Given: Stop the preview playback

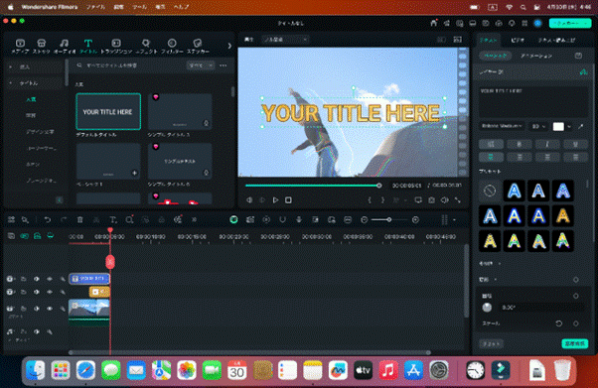Looking at the screenshot, I should click(x=288, y=200).
